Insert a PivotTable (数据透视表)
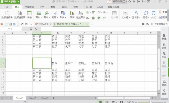 (x=7, y=15)
